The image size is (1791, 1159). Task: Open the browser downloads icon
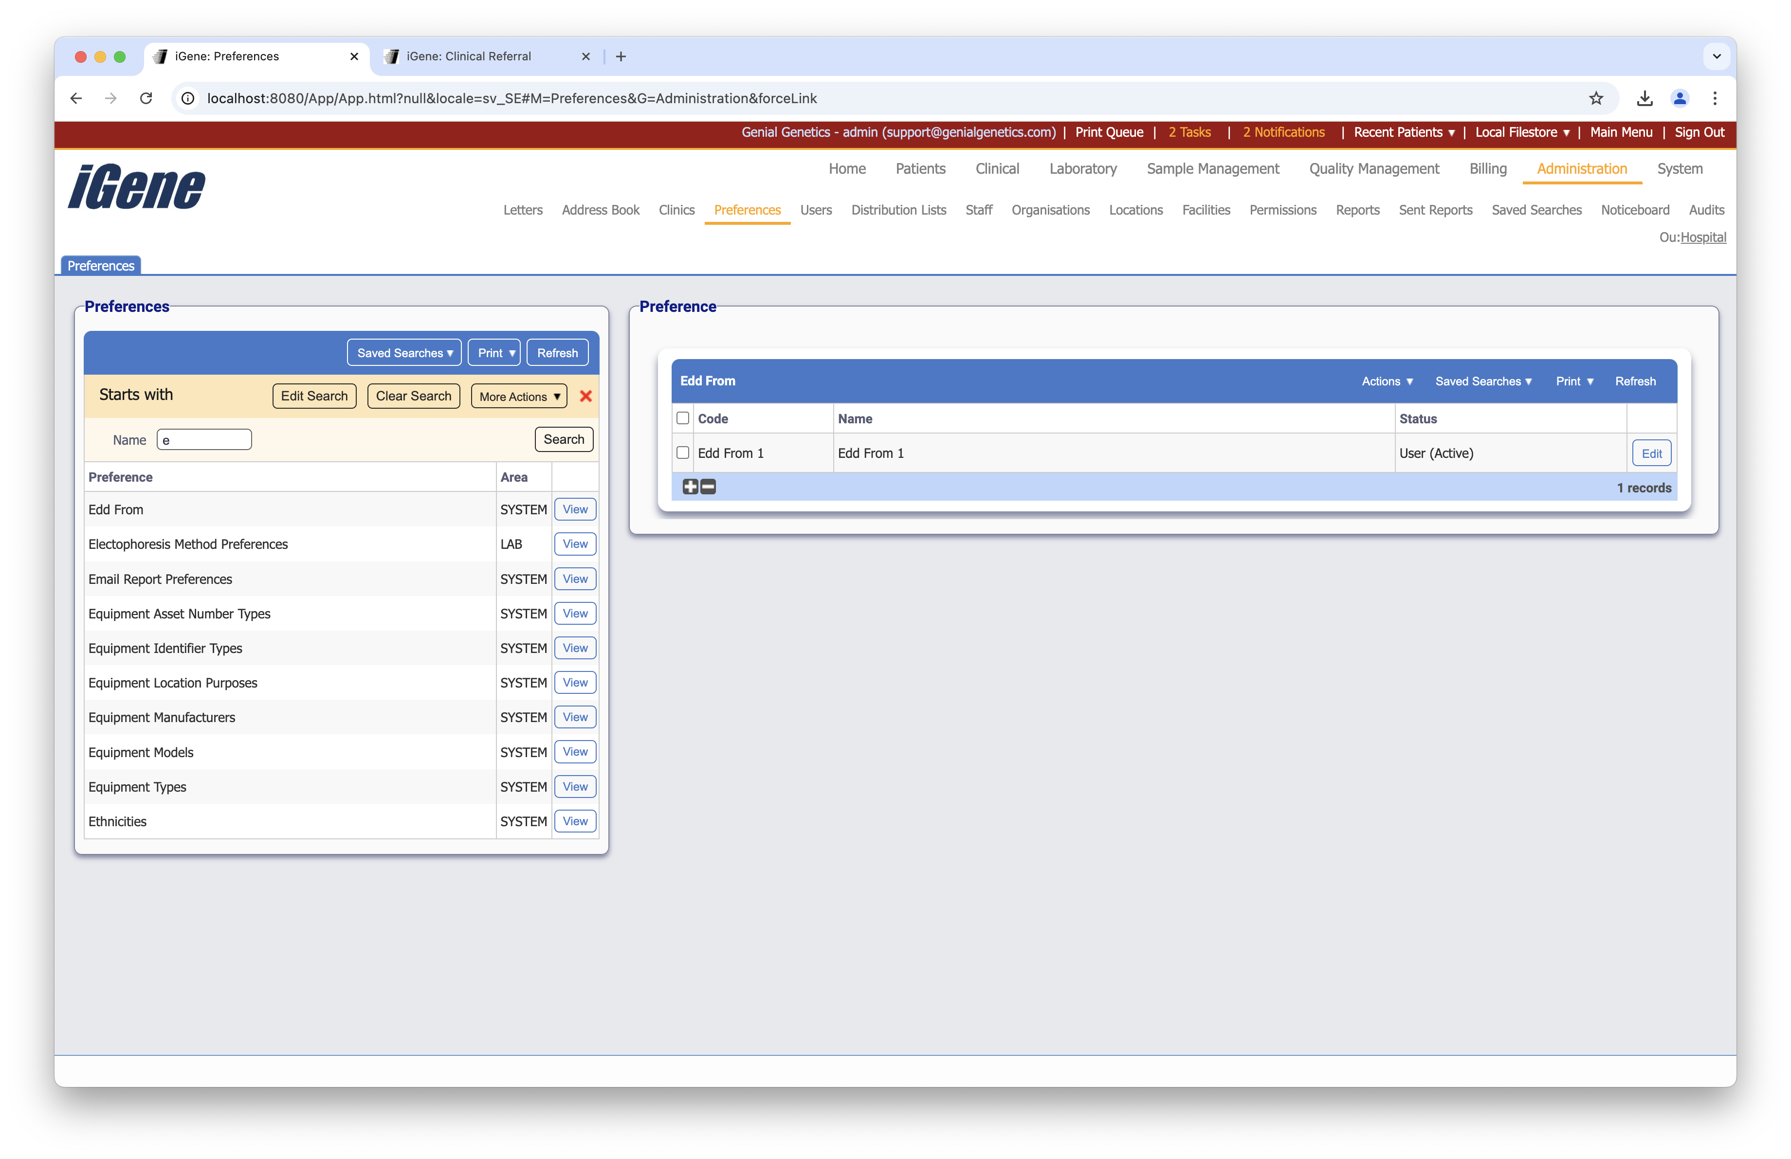click(x=1644, y=98)
